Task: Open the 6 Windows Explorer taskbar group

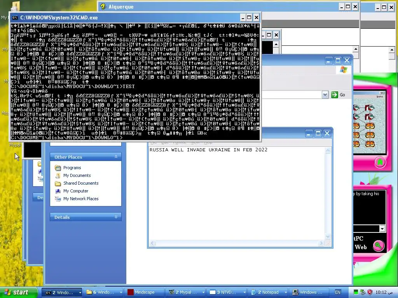Action: coord(103,292)
